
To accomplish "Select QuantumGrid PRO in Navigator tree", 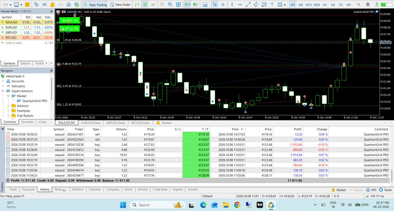I will point(34,101).
